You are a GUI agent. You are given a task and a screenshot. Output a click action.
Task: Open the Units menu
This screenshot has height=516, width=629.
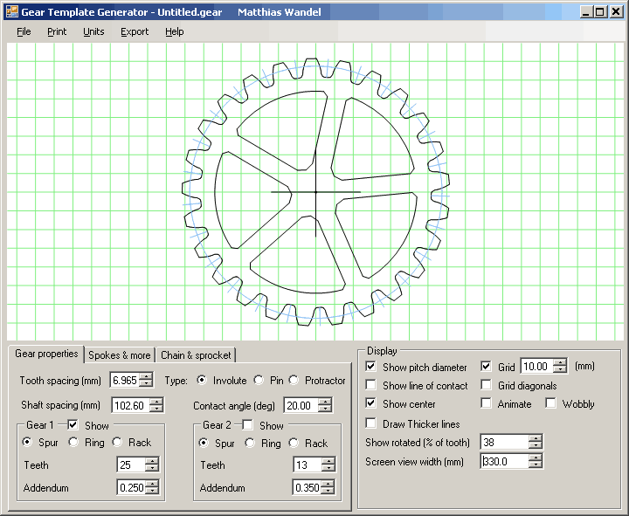coord(93,31)
